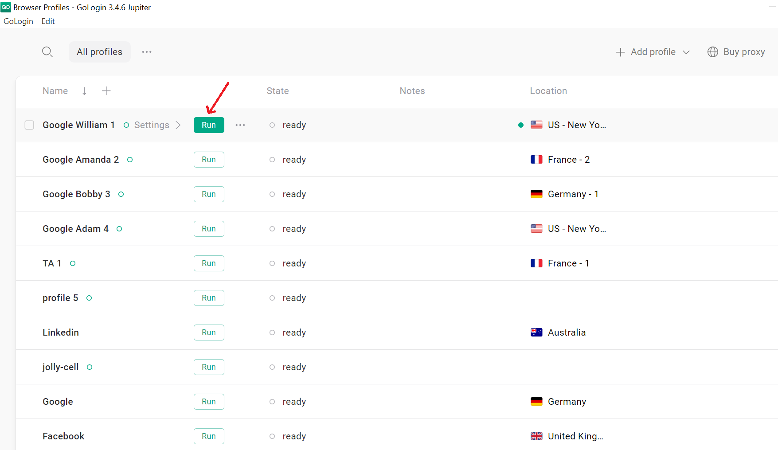Select the Google Adam 4 profile name

75,229
